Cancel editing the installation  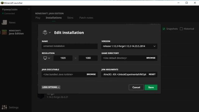pos(136,87)
